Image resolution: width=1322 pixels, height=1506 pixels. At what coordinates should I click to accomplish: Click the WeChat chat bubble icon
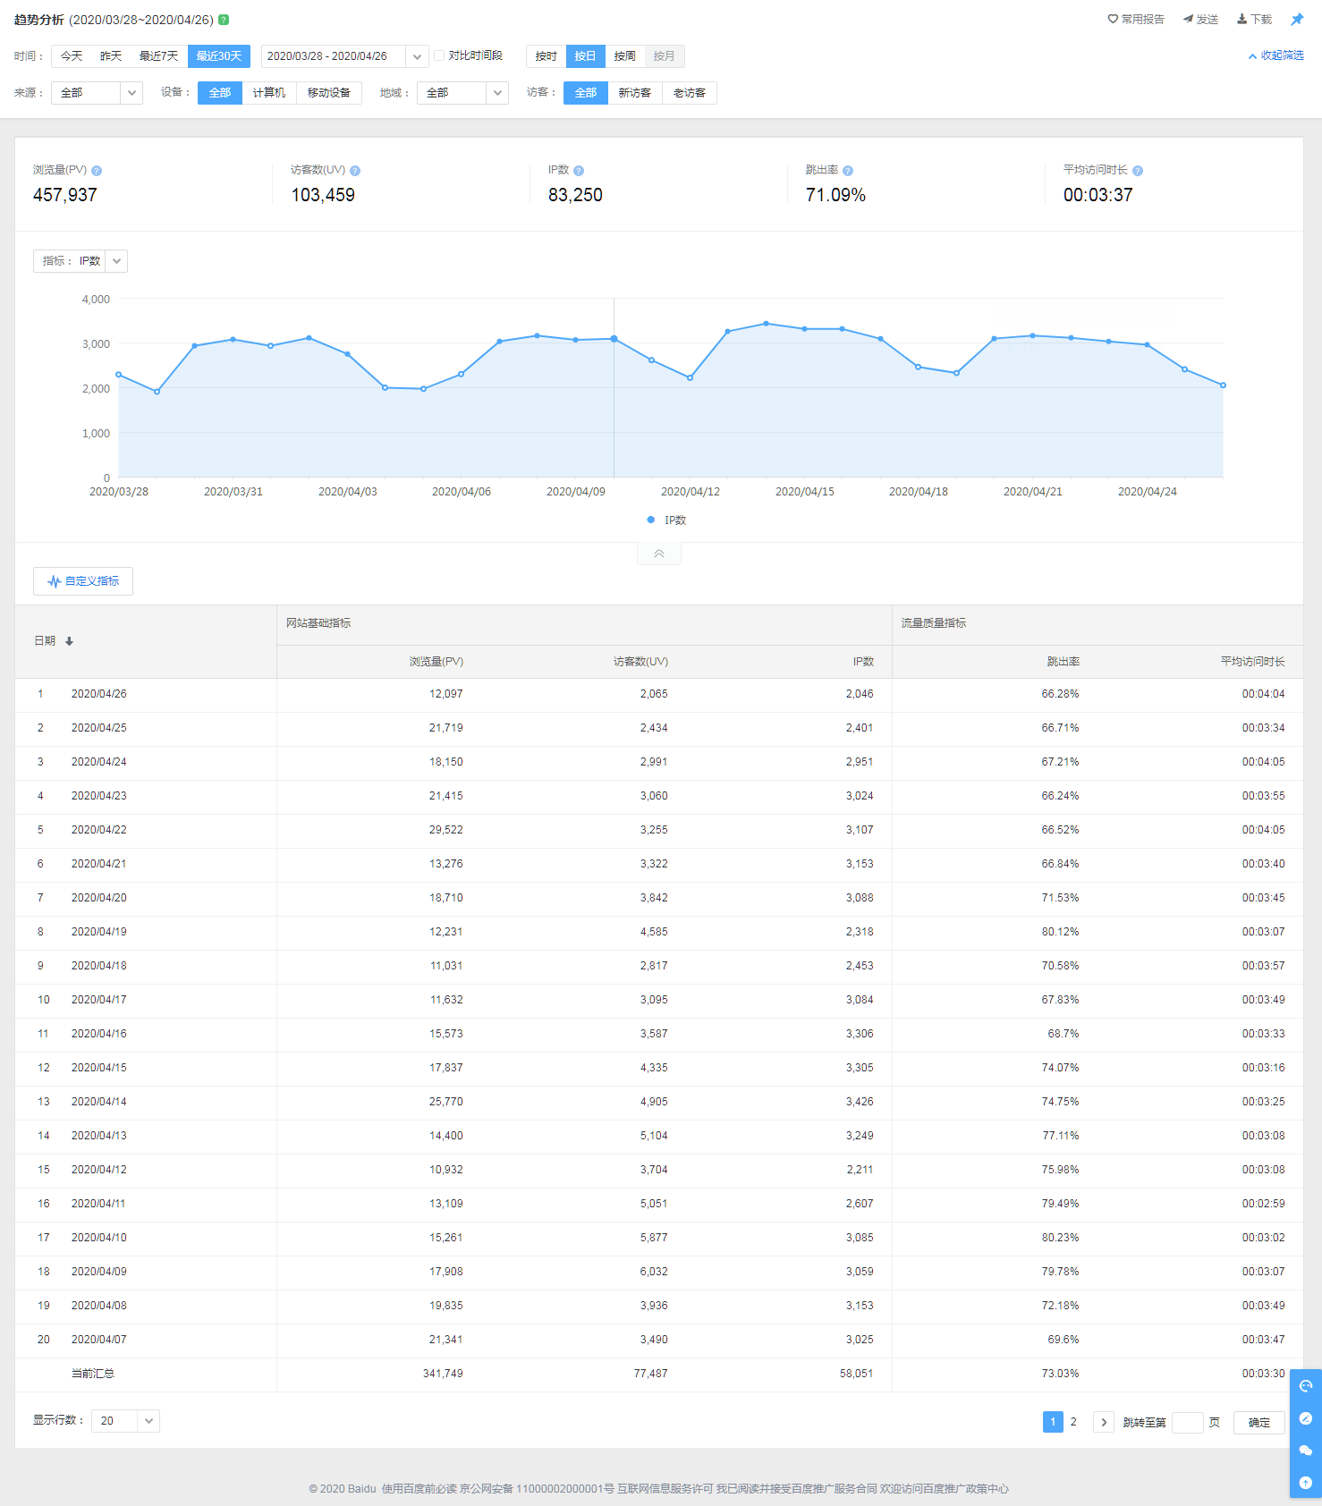click(1306, 1451)
